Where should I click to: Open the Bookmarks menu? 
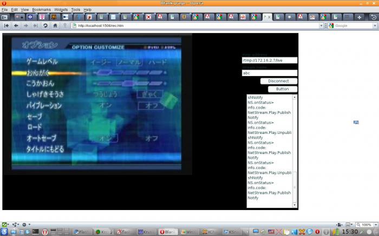point(41,10)
